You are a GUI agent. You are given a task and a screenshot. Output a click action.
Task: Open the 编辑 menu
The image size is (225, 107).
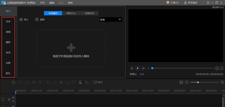52,3
